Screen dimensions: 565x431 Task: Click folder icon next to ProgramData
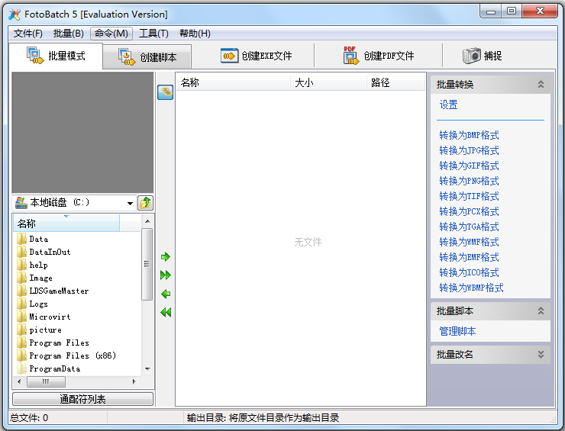(x=21, y=368)
